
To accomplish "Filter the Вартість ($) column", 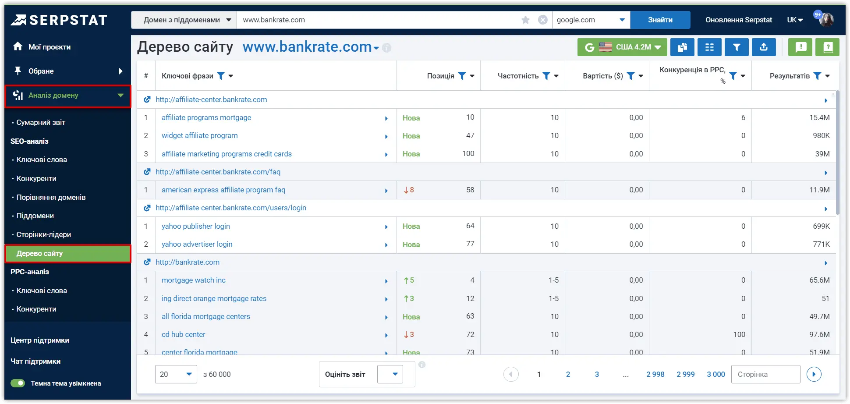I will coord(630,76).
